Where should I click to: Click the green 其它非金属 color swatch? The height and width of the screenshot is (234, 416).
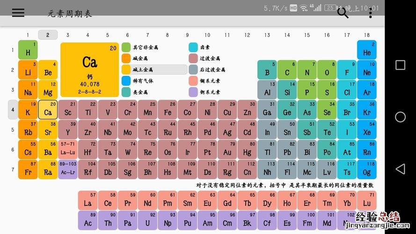(x=126, y=47)
